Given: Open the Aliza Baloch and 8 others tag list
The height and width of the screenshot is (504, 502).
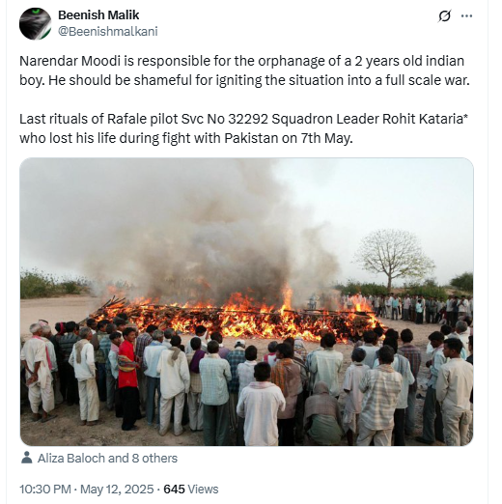Looking at the screenshot, I should tap(107, 458).
